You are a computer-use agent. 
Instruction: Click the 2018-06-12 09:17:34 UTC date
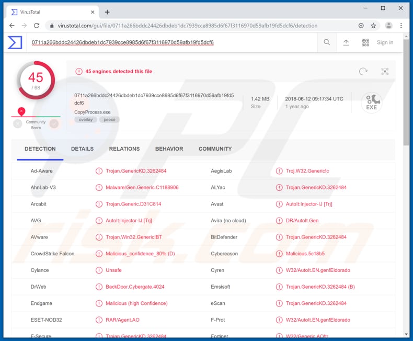point(314,99)
